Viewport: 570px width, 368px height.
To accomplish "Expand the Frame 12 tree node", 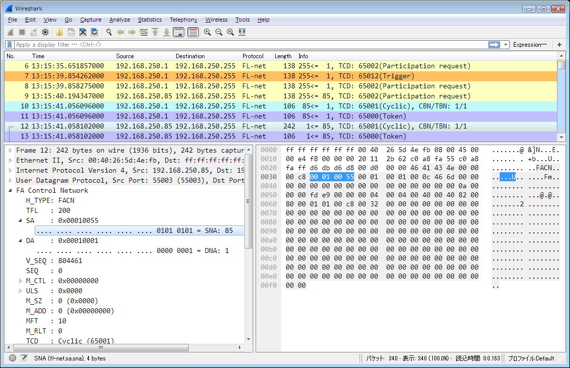I will [10, 151].
